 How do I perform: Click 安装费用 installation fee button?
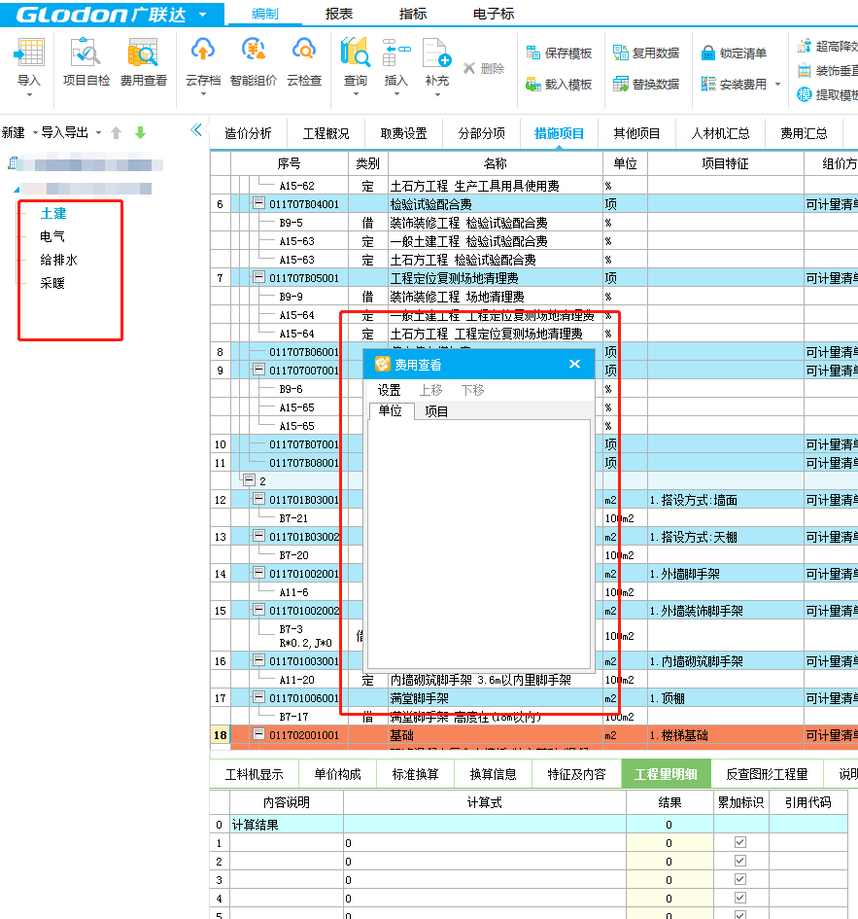tap(734, 85)
